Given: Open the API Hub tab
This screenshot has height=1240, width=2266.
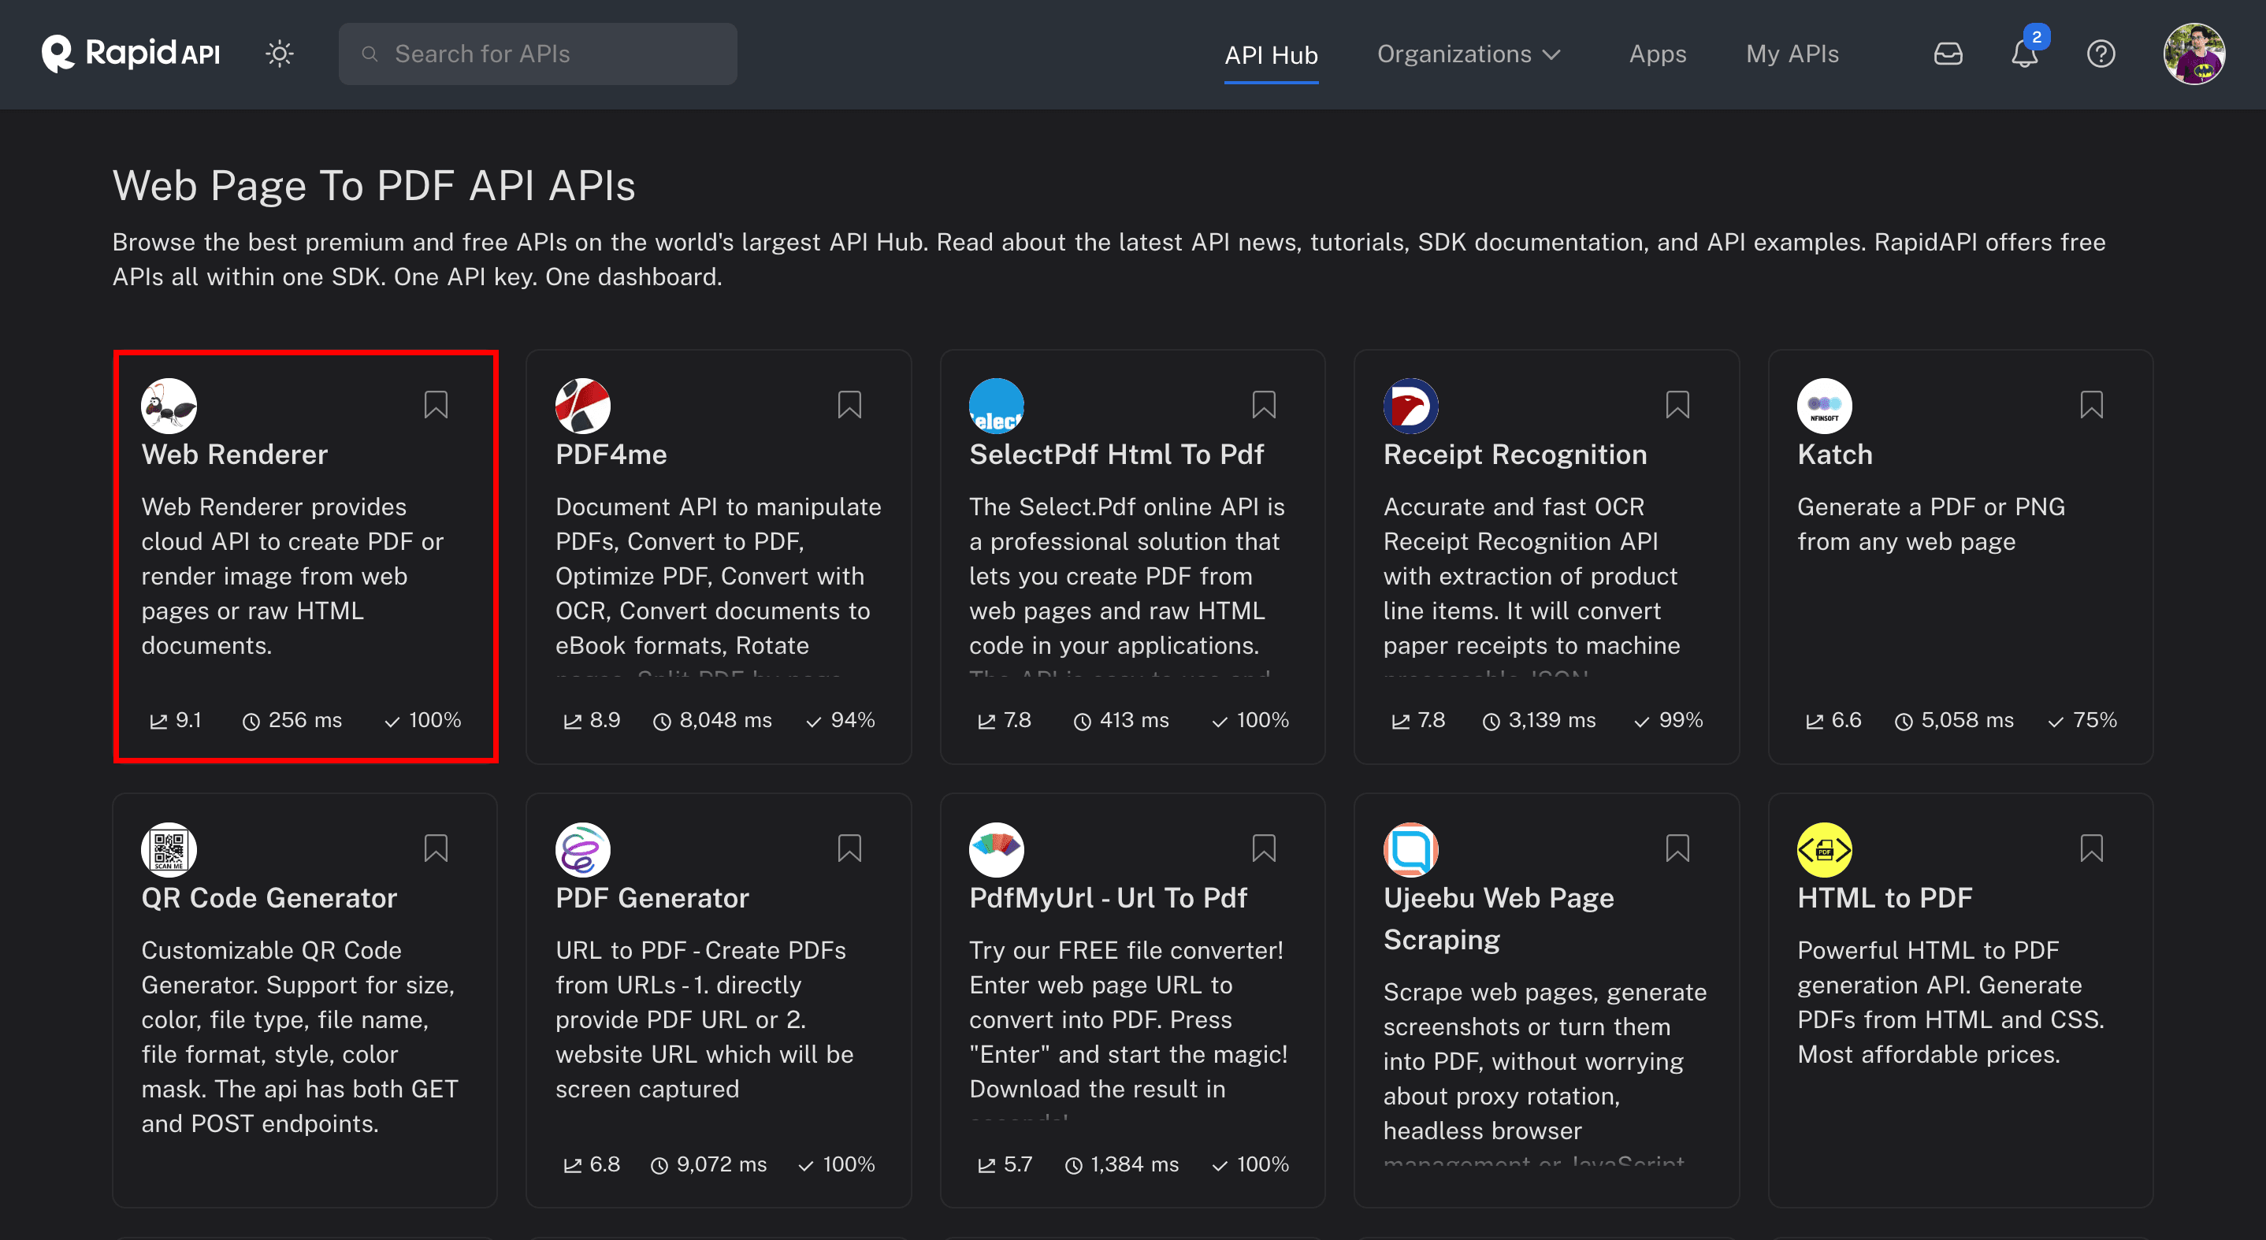Looking at the screenshot, I should point(1270,54).
